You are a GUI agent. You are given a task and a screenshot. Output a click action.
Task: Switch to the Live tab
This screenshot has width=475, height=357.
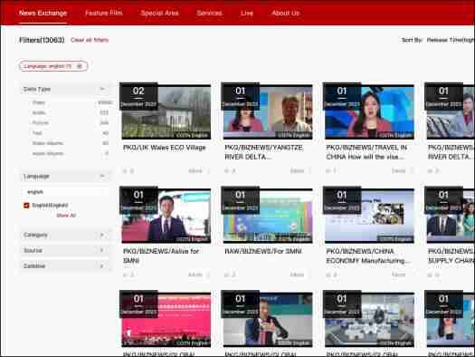(247, 13)
